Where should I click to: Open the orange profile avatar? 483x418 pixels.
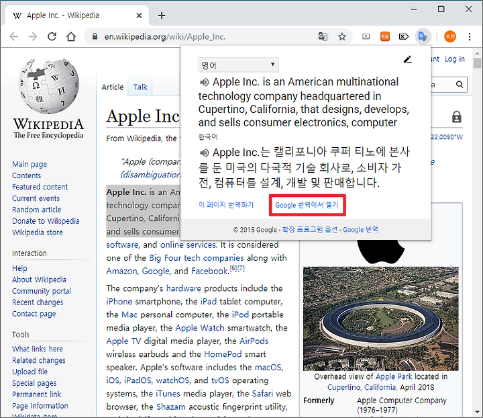450,37
